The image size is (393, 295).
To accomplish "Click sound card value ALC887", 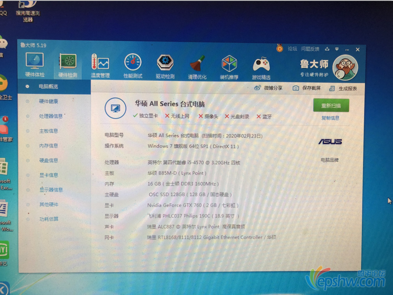I will 196,227.
